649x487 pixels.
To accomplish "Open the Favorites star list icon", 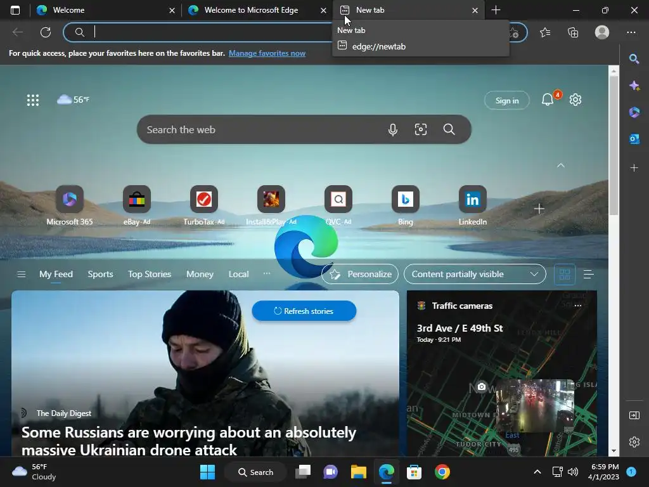I will pyautogui.click(x=545, y=32).
